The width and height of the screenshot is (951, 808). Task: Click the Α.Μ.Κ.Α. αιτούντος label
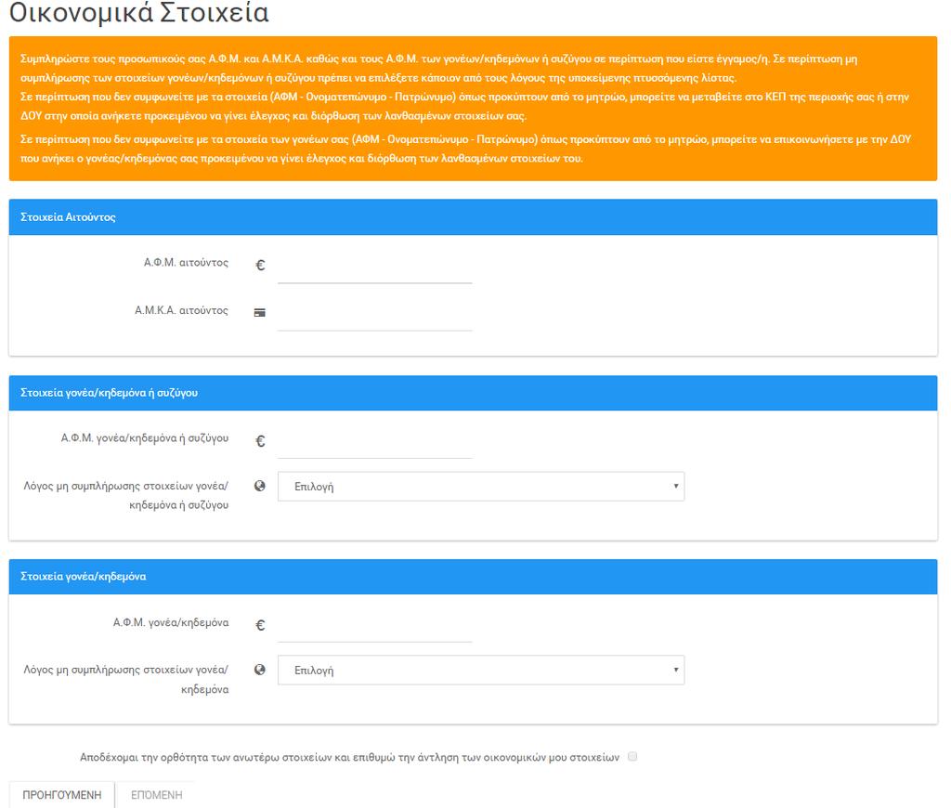click(x=181, y=310)
